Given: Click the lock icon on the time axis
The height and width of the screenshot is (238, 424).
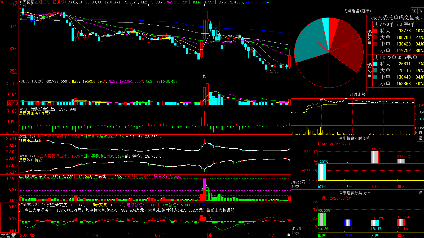Looking at the screenshot, I should pos(289,235).
